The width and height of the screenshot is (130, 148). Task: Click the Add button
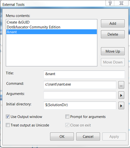point(113,23)
